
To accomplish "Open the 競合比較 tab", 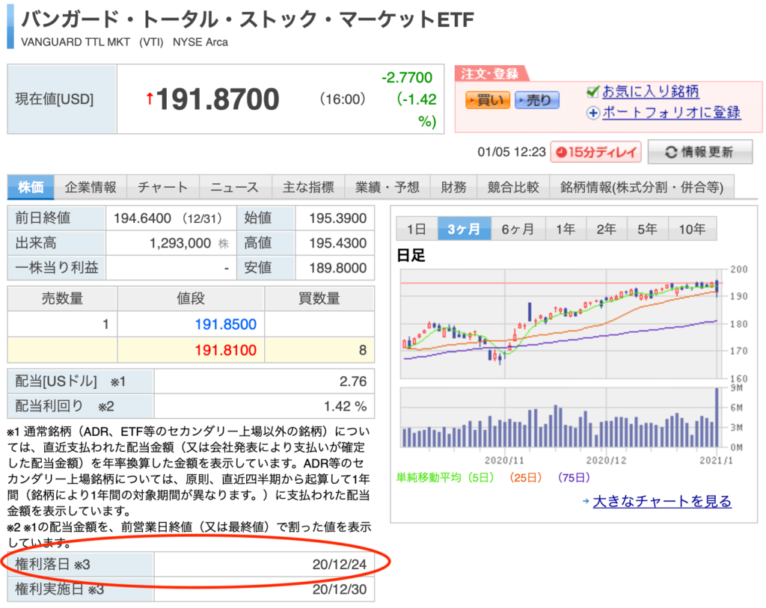I will pyautogui.click(x=513, y=187).
